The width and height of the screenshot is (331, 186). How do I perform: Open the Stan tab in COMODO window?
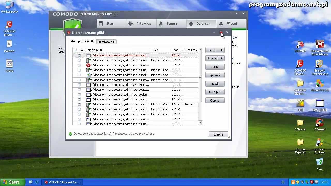click(111, 24)
